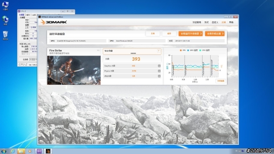Click the main score value 393

tap(136, 59)
